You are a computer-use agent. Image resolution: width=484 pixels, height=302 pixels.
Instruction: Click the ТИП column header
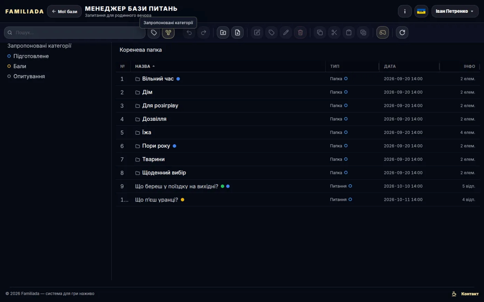[335, 66]
